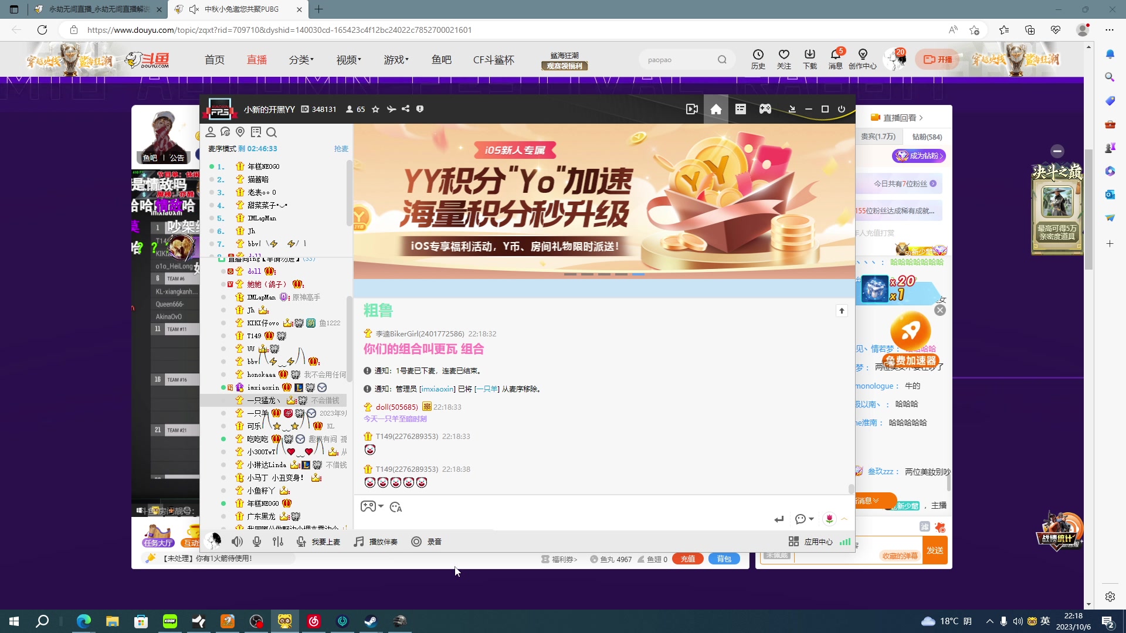Open Steam from Windows taskbar

tap(371, 621)
